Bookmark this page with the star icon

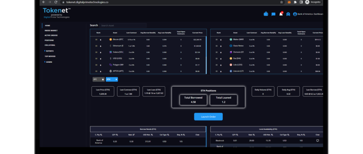(282, 2)
